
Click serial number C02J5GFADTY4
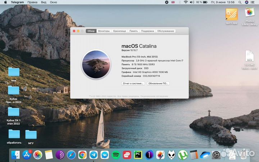click(x=151, y=76)
